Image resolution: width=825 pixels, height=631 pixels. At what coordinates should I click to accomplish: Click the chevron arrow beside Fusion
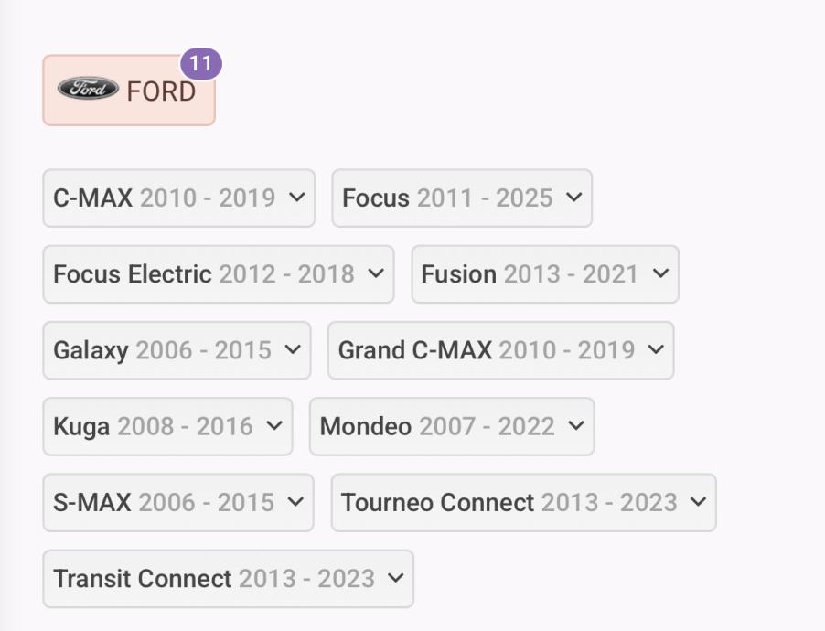[x=660, y=273]
